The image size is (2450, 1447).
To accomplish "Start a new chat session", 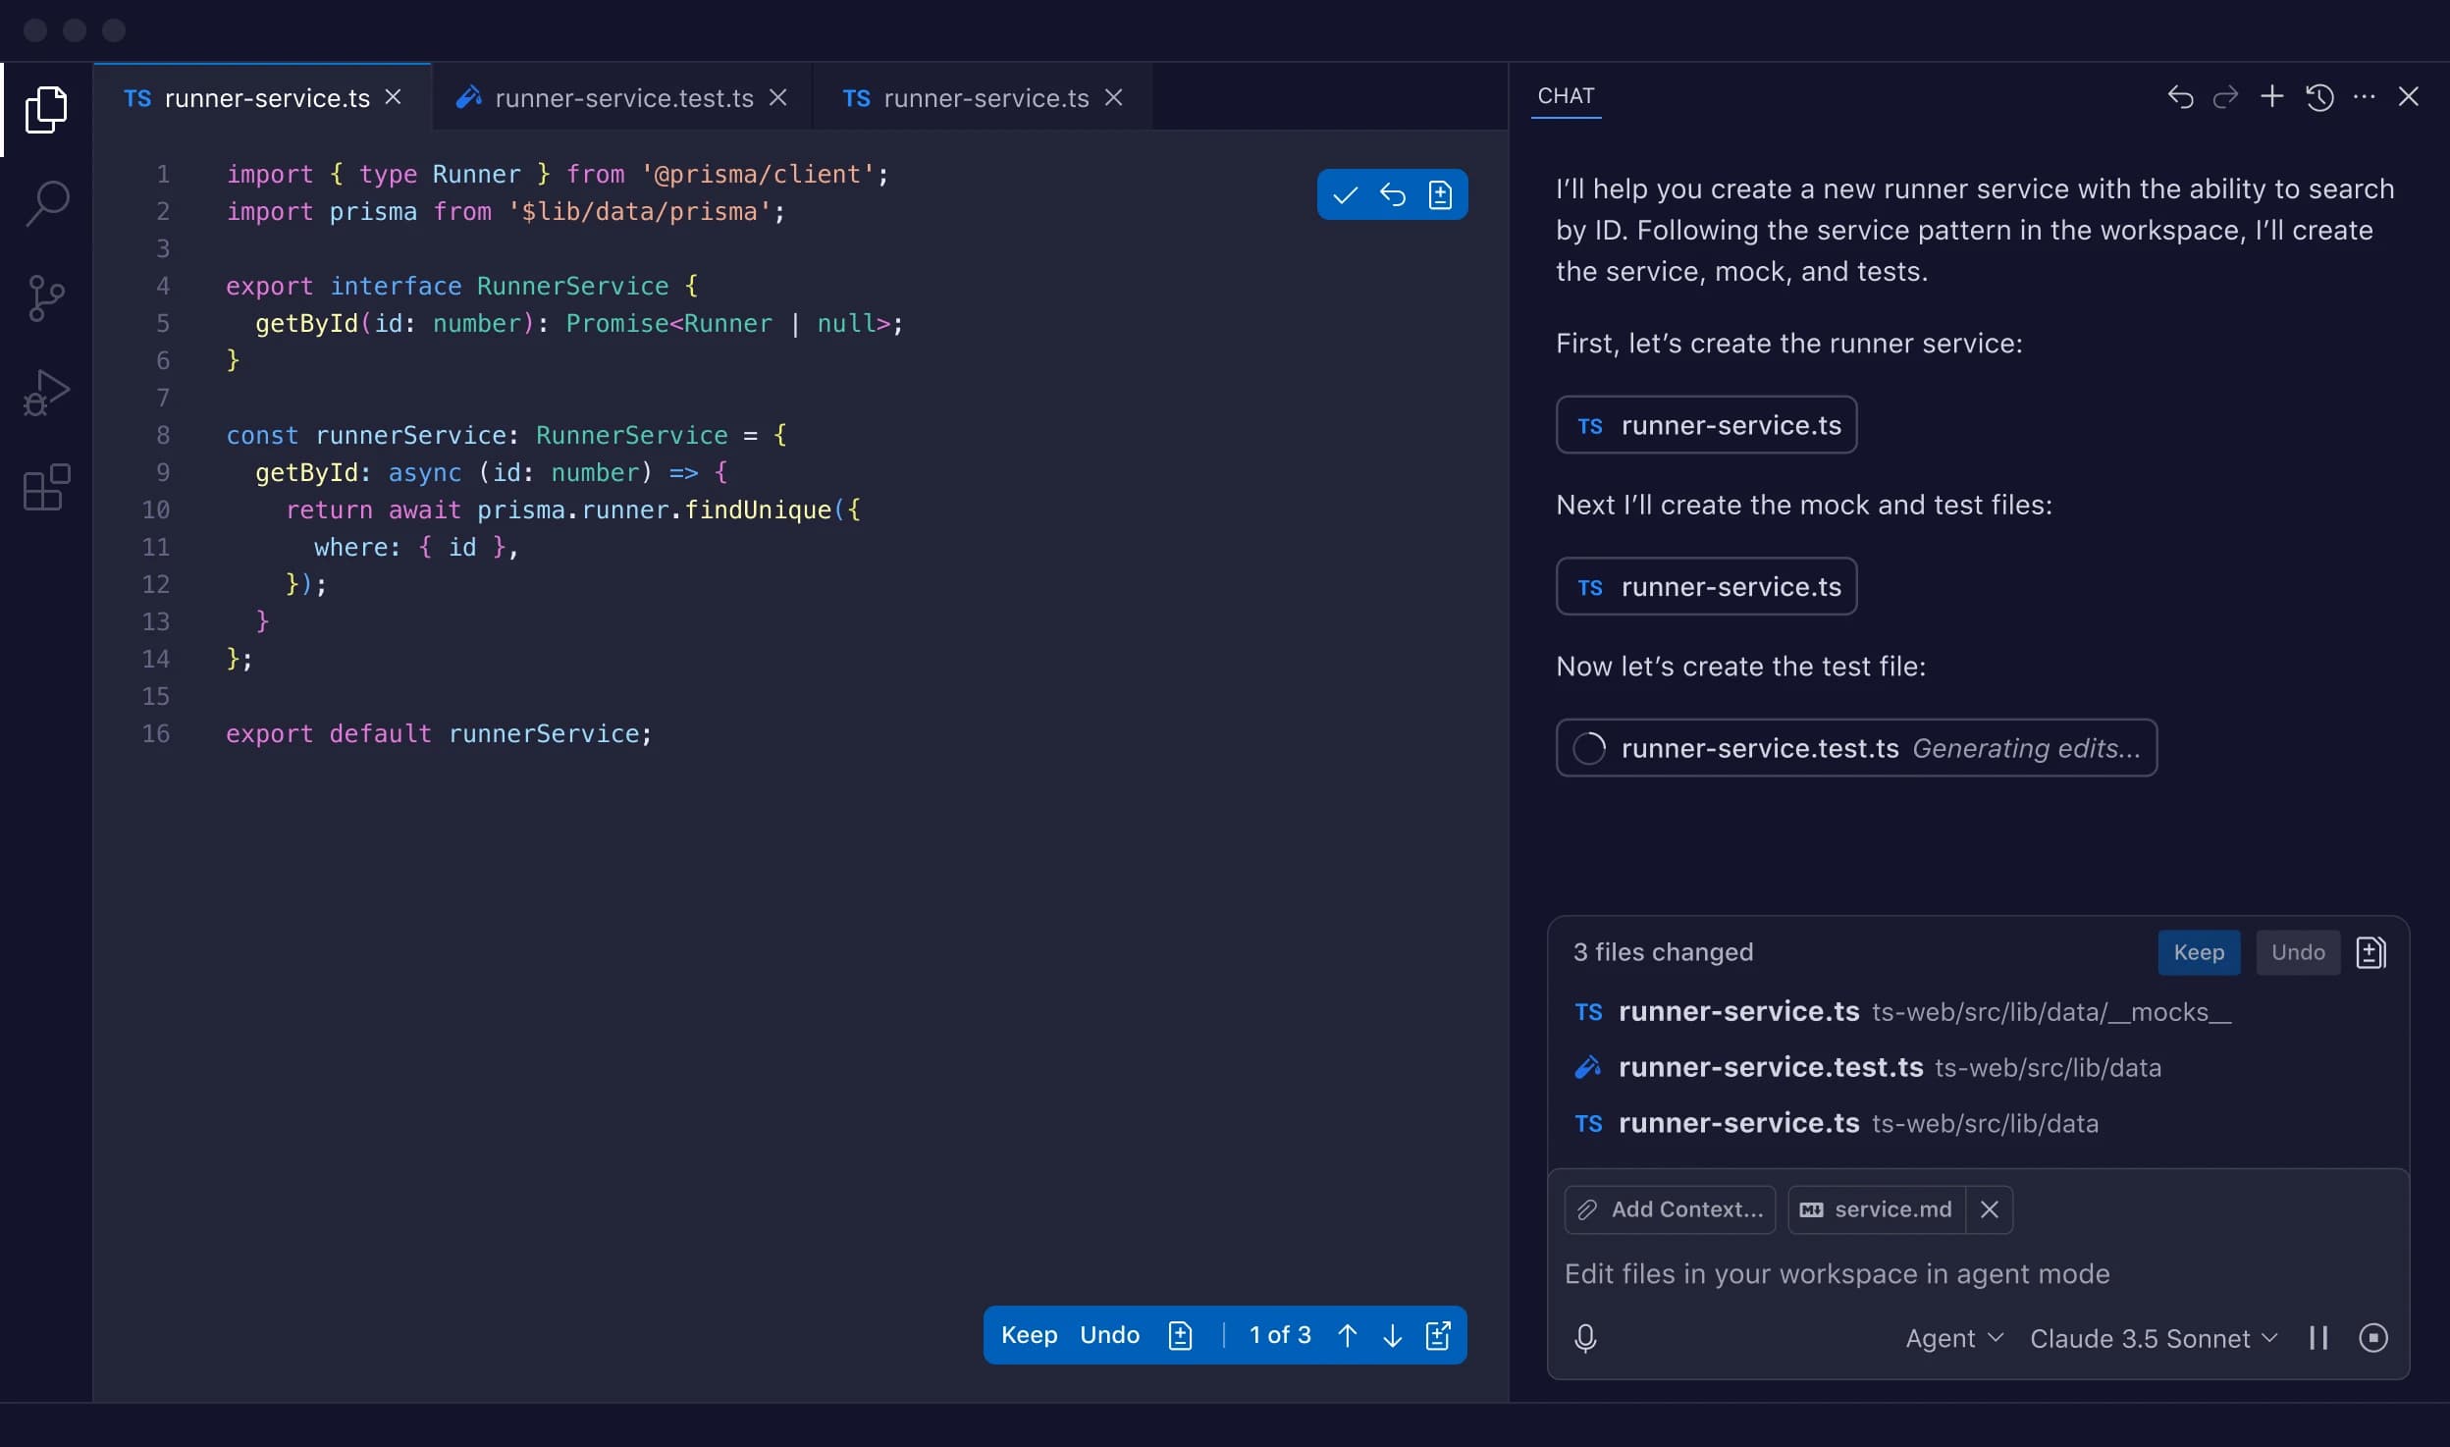I will pyautogui.click(x=2271, y=96).
